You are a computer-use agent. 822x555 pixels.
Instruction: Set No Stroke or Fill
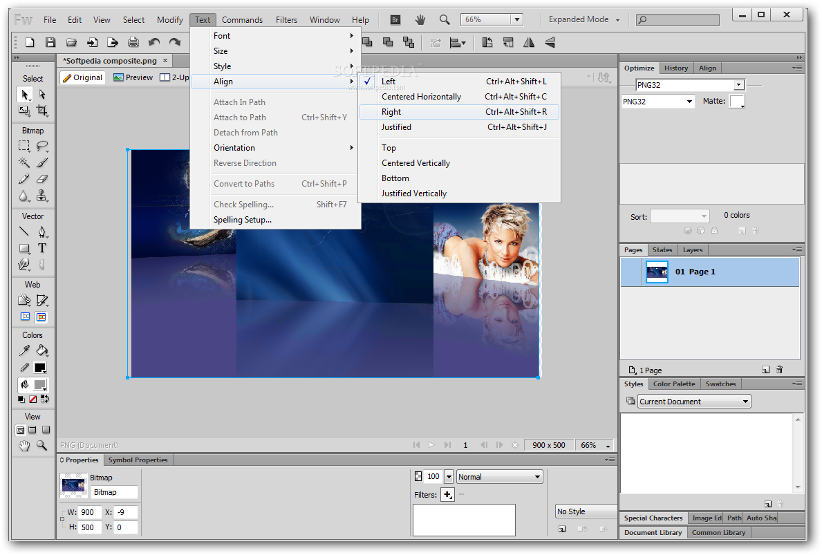click(x=33, y=399)
